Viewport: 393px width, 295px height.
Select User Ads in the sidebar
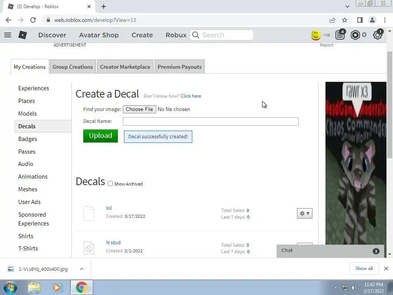pyautogui.click(x=29, y=202)
